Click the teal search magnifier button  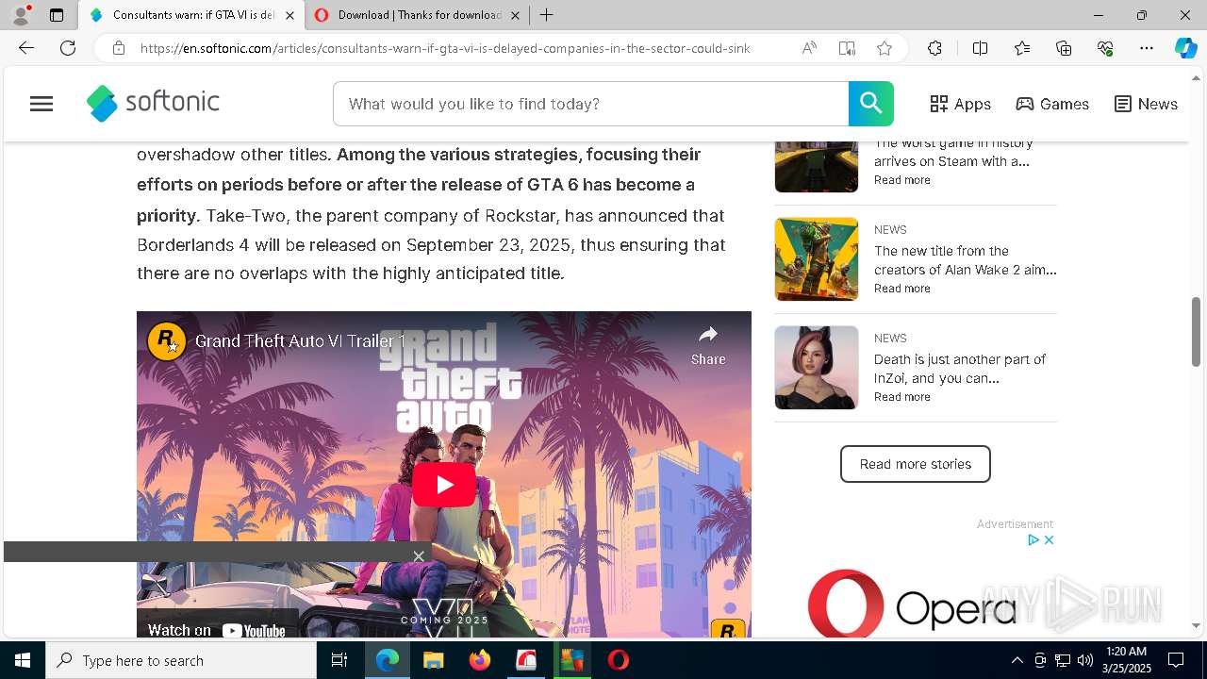click(870, 104)
